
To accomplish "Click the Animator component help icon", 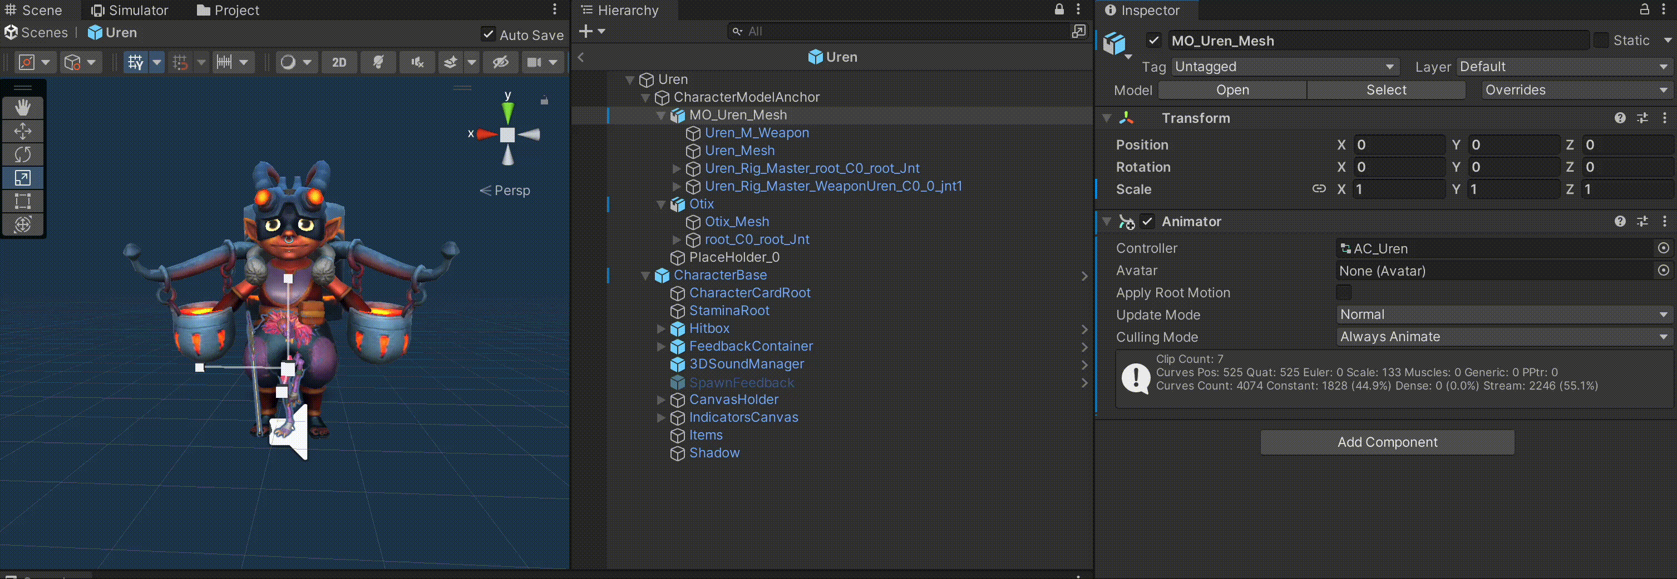I will pos(1620,222).
